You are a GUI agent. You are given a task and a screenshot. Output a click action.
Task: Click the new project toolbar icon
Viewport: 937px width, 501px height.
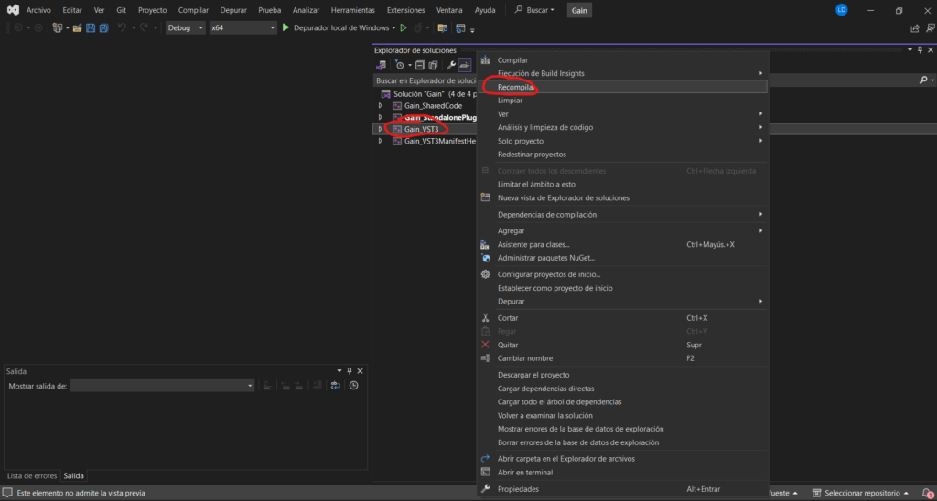click(x=58, y=28)
